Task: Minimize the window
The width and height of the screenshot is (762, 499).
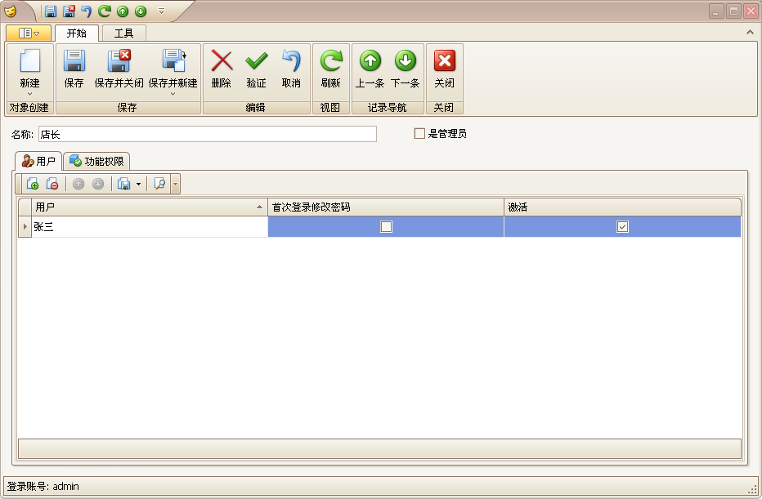Action: (716, 11)
